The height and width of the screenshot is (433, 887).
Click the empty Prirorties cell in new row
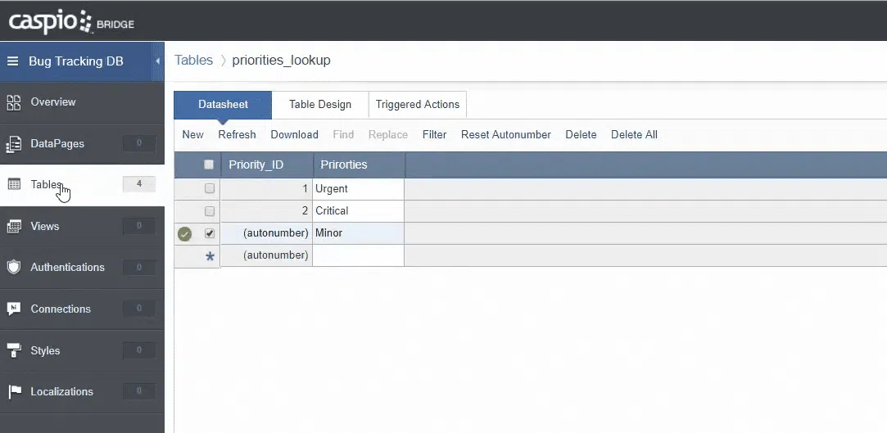pos(359,255)
